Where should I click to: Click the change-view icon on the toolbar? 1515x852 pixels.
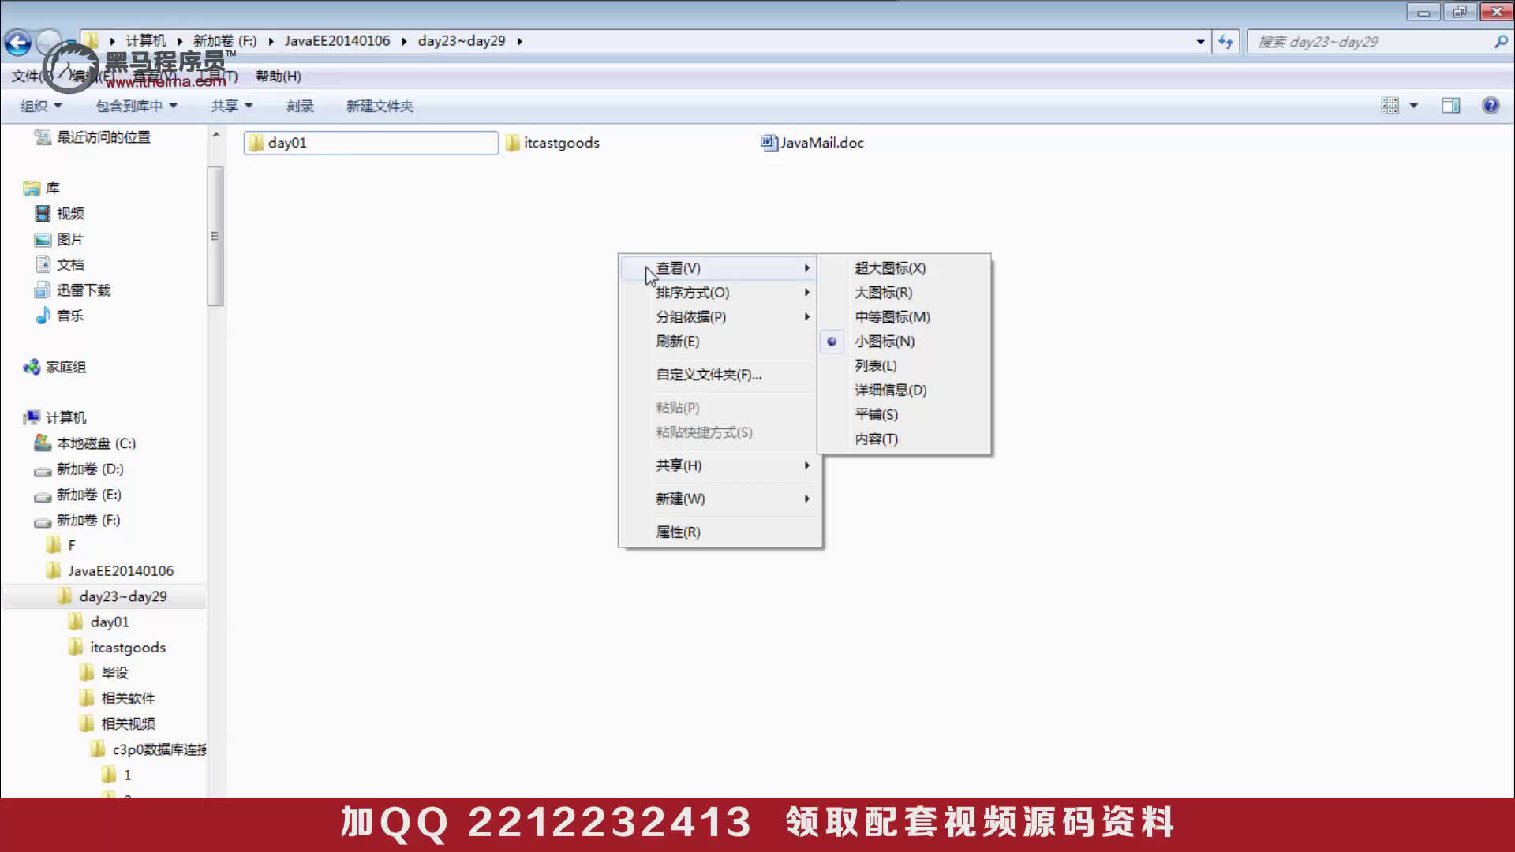tap(1392, 105)
